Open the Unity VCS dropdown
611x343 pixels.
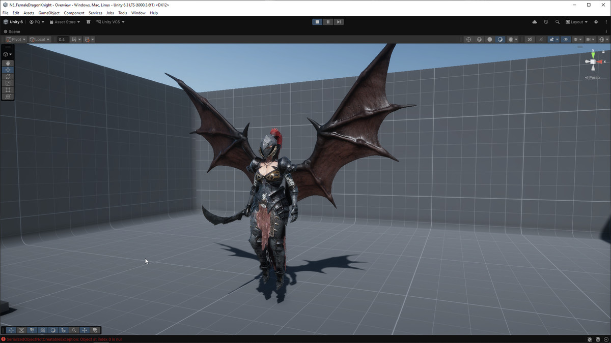(x=110, y=22)
